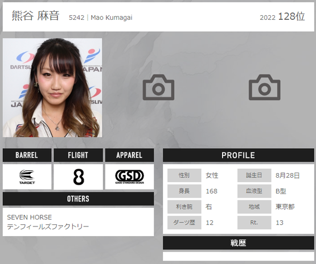Screen dimensions: 316x264
Task: Click the 右 dominant arm value
Action: tap(209, 207)
